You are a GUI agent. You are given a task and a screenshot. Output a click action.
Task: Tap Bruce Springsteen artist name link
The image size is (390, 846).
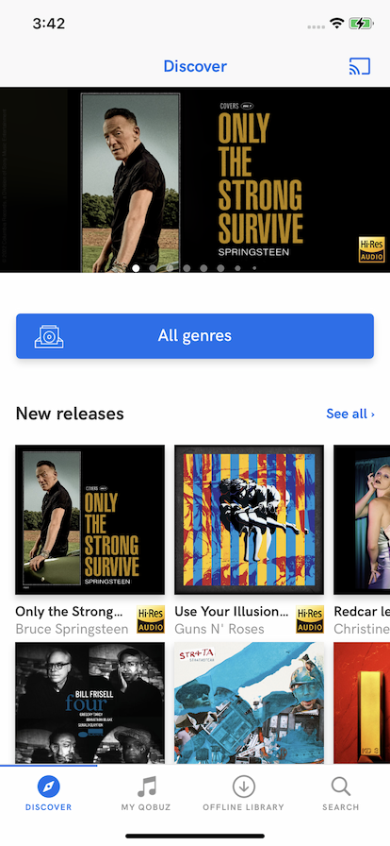[73, 629]
